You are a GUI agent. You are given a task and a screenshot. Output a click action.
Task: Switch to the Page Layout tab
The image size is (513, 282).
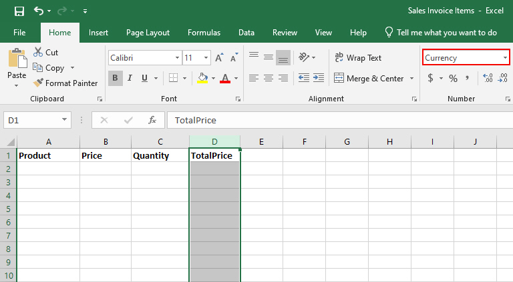click(148, 33)
